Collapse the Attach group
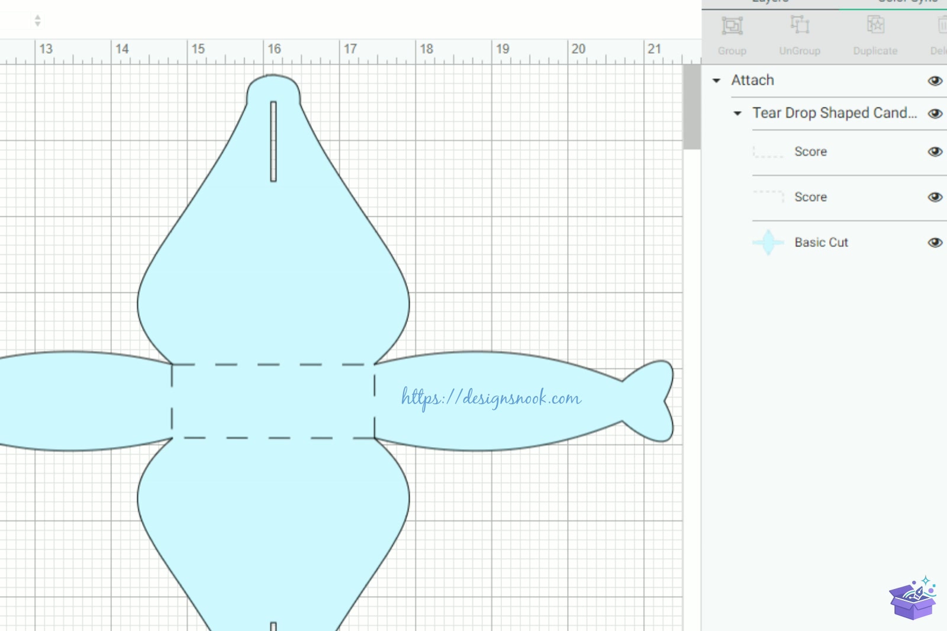The image size is (947, 631). pyautogui.click(x=716, y=80)
